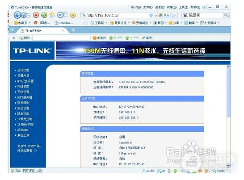
Task: Reload page with the green refresh icon
Action: (44, 15)
